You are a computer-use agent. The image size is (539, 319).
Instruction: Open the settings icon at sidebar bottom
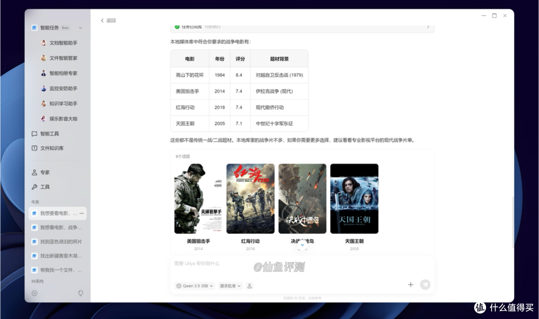(x=34, y=293)
